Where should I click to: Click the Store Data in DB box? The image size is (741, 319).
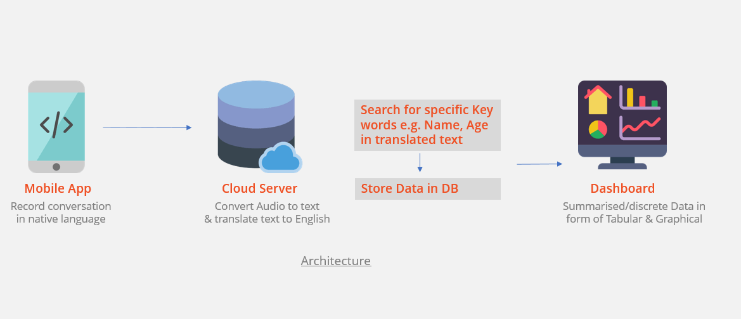click(x=427, y=189)
